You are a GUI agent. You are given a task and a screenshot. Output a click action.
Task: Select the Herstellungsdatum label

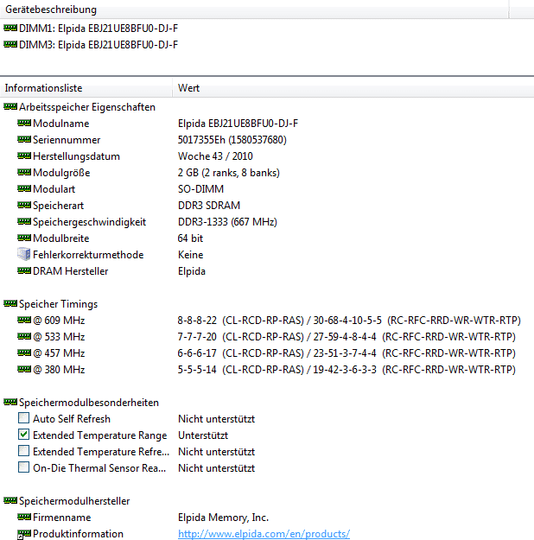click(x=77, y=156)
